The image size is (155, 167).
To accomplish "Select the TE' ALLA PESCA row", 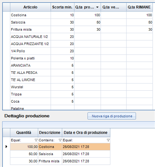I will [81, 73].
